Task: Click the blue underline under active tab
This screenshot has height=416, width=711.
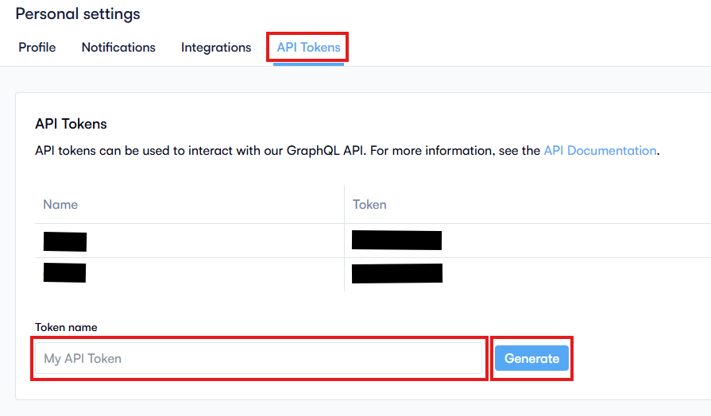Action: click(308, 64)
